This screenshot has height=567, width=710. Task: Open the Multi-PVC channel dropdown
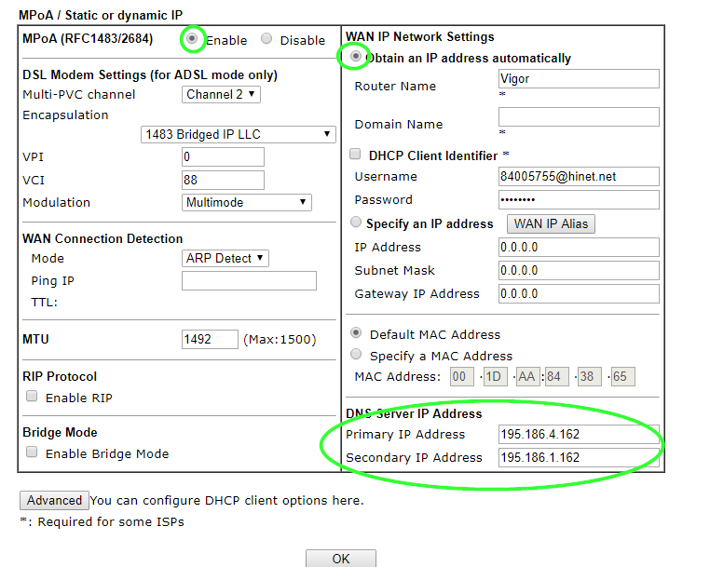[221, 94]
